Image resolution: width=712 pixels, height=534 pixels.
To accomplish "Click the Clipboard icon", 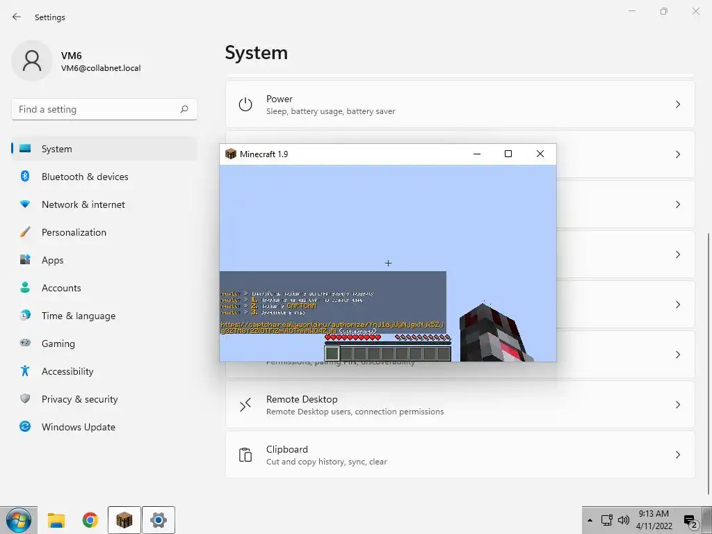I will point(245,455).
